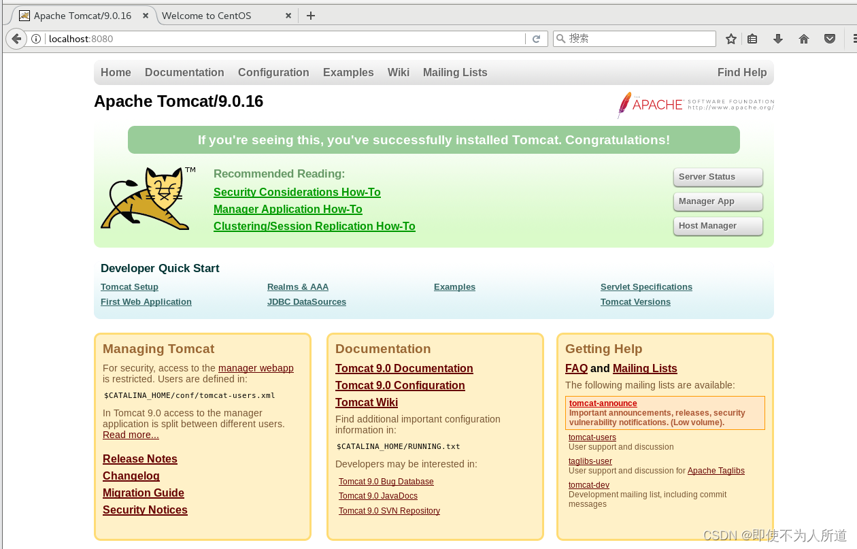This screenshot has width=857, height=549.
Task: Click the Host Manager button
Action: 718,226
